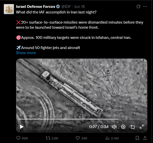Screen dimensions: 153x143
Task: Repost this IDF tweet
Action: tap(47, 138)
